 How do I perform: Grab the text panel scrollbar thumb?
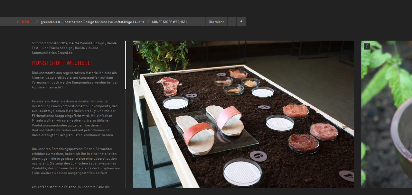point(126,64)
